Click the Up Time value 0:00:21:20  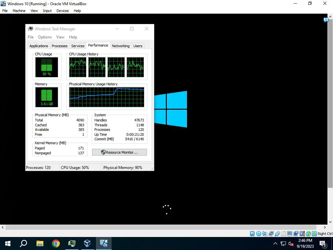(135, 134)
